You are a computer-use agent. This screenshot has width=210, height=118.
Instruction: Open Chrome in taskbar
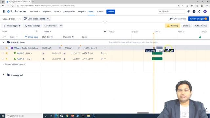pyautogui.click(x=67, y=116)
